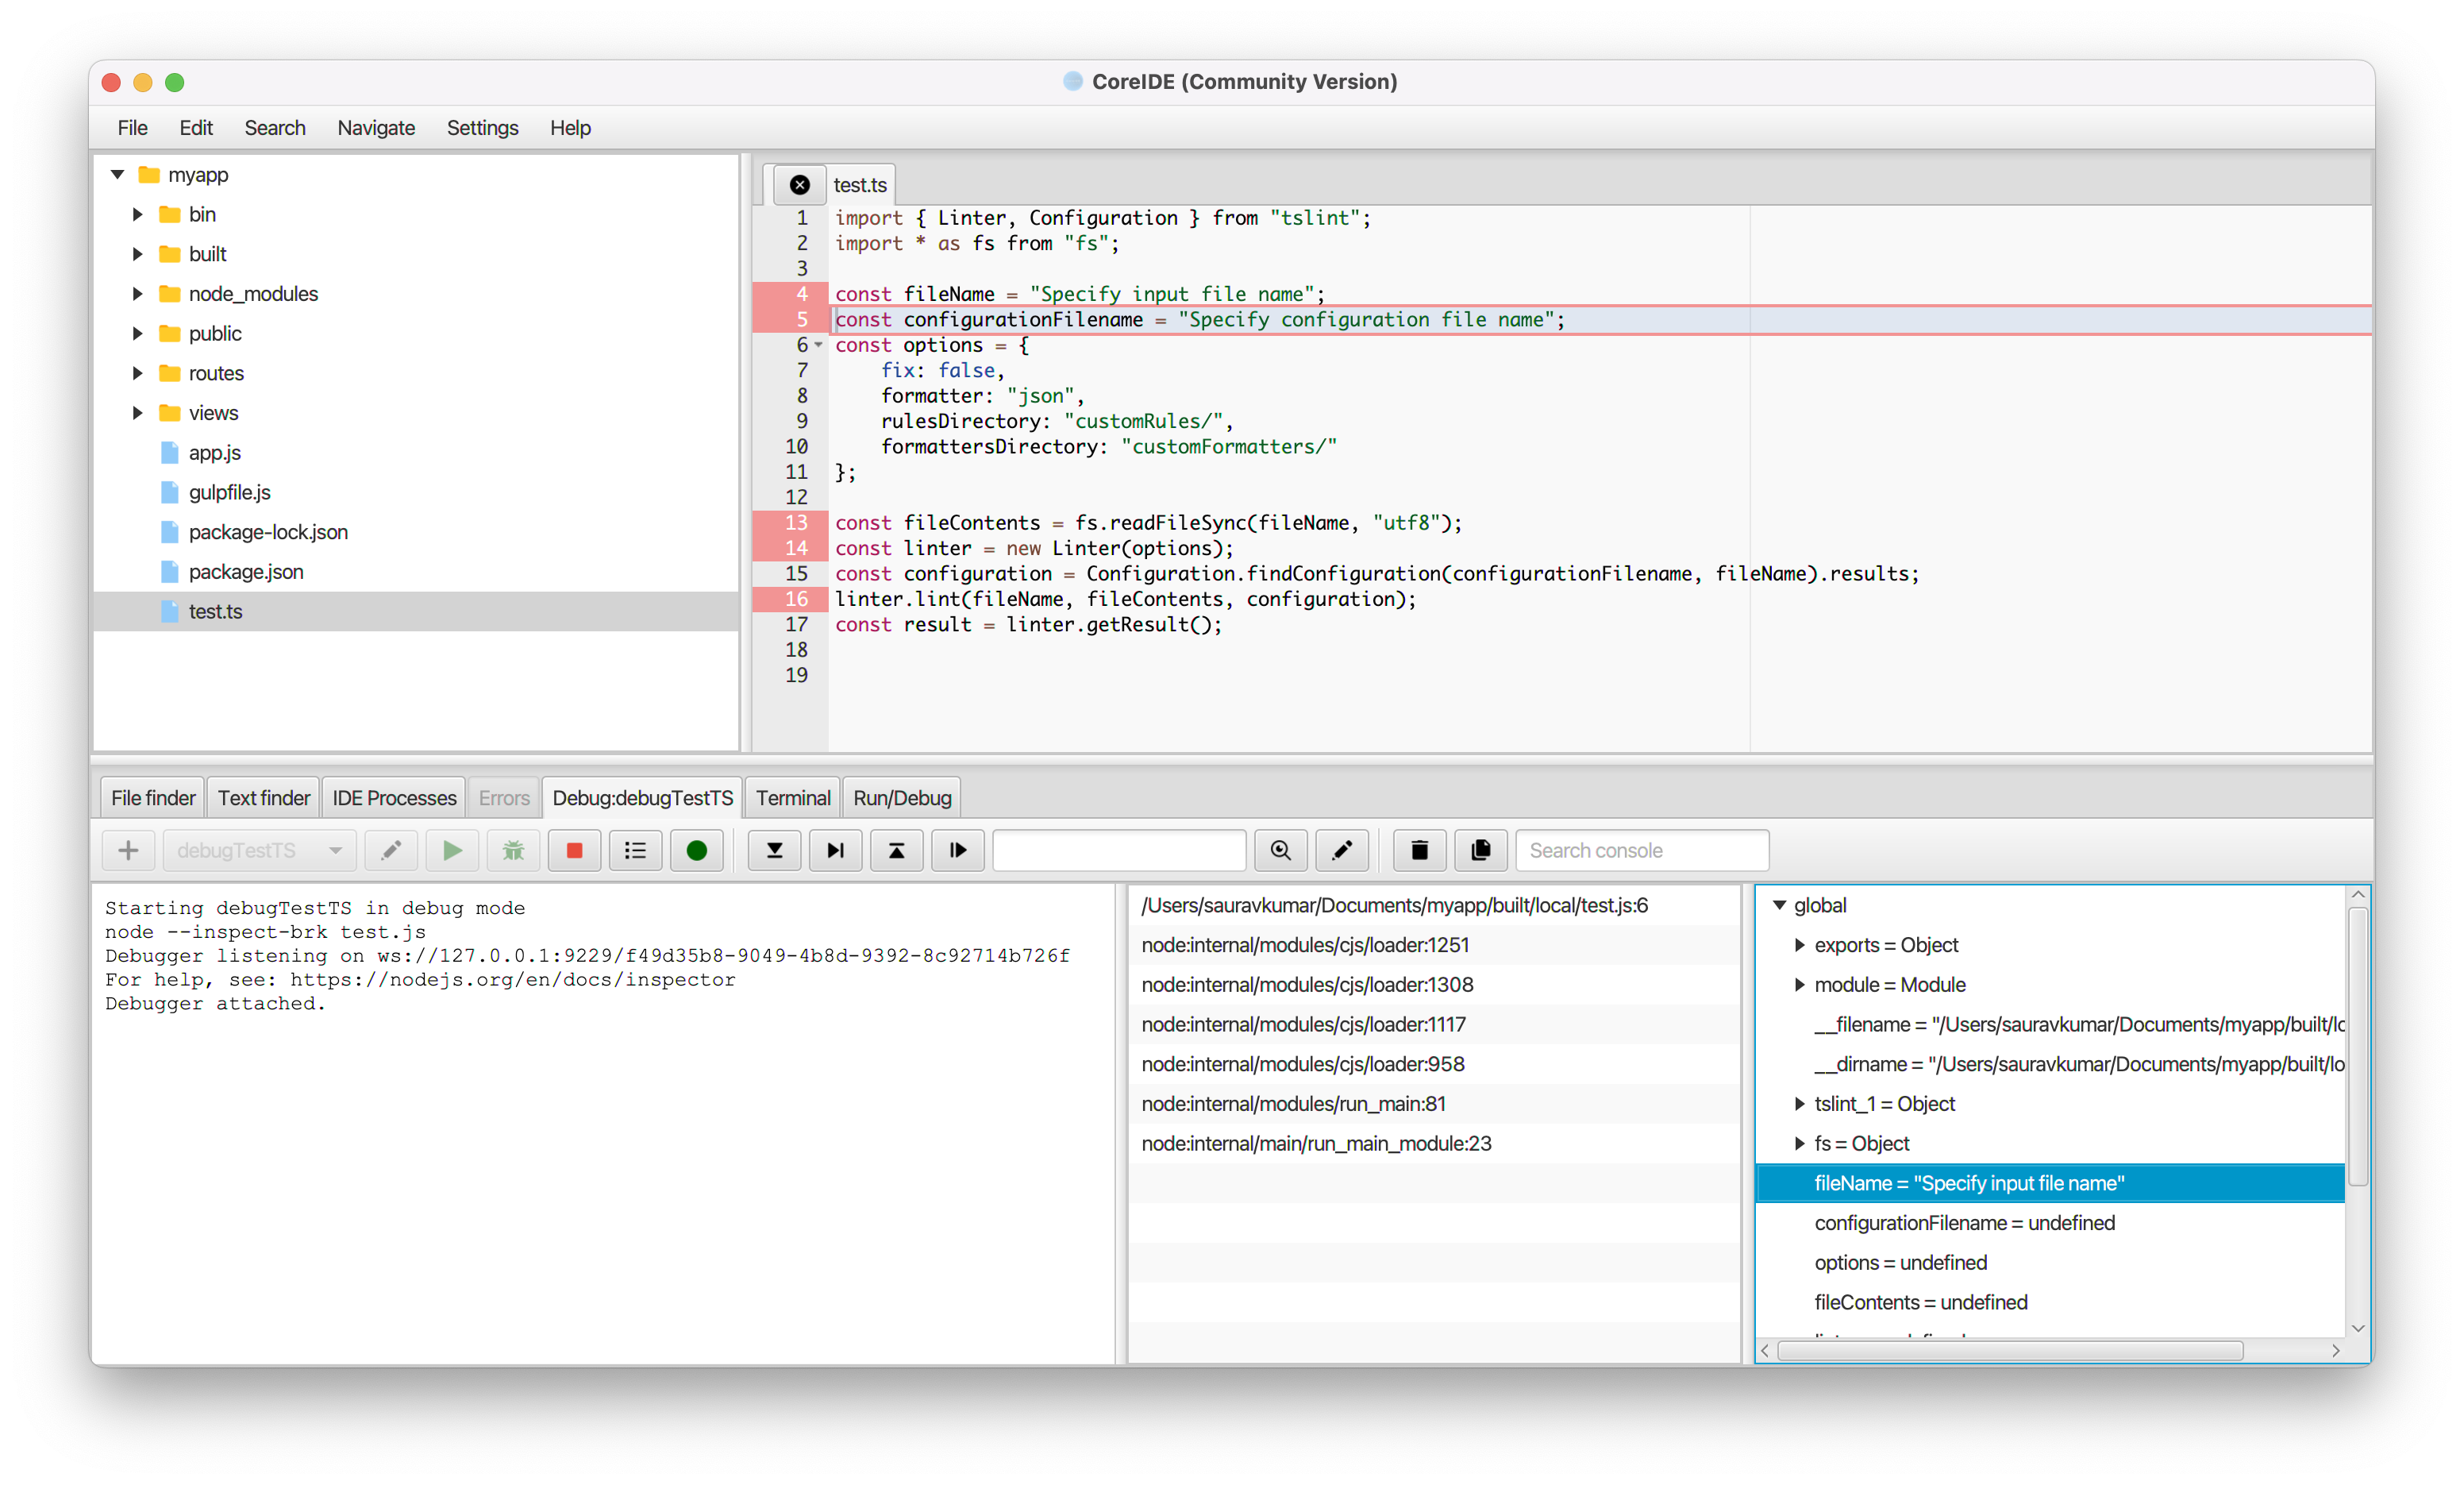This screenshot has width=2464, height=1485.
Task: Switch to the Errors tab
Action: tap(504, 797)
